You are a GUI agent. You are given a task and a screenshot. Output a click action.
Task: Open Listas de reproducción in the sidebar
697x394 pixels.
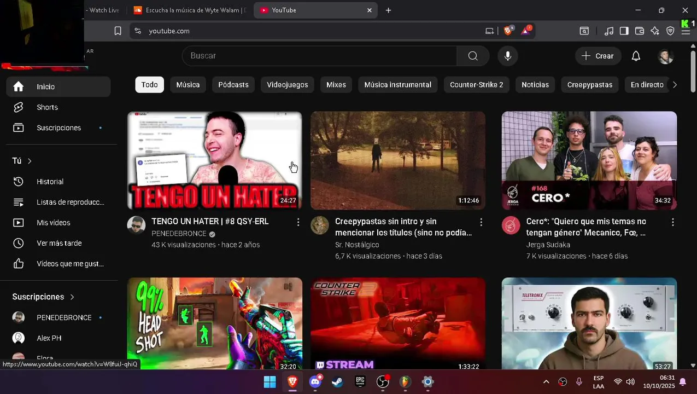(58, 202)
